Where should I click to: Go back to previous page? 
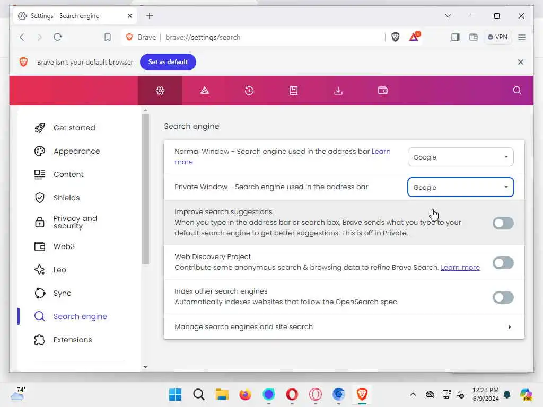pyautogui.click(x=22, y=37)
